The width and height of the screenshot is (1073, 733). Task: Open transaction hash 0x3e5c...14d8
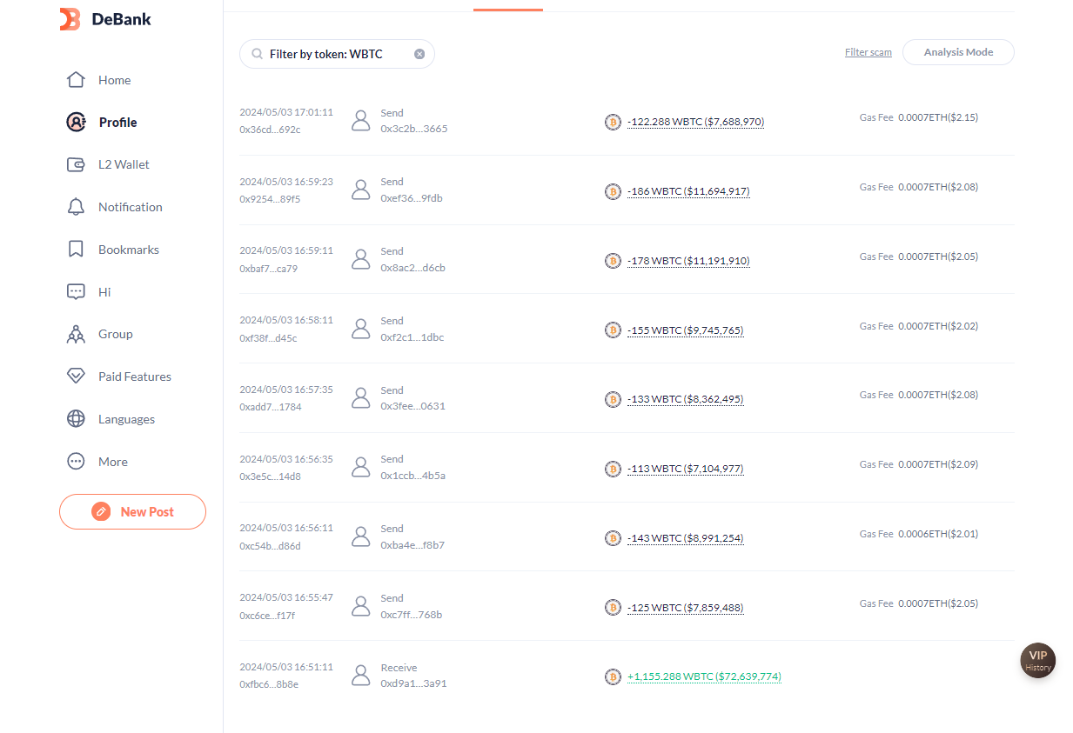pyautogui.click(x=270, y=476)
